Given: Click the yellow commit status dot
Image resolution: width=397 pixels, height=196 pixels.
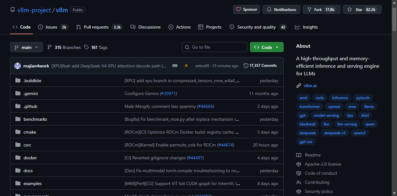Looking at the screenshot, I should 186,66.
